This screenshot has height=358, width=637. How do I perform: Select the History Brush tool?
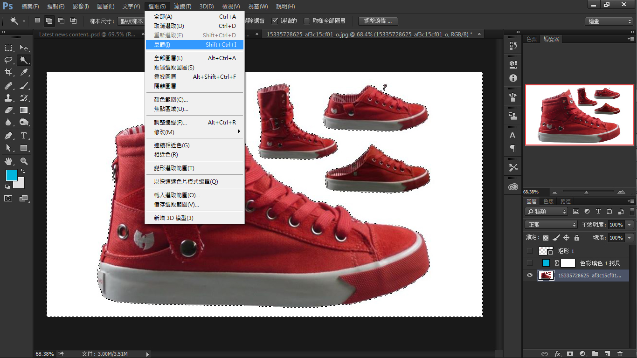tap(24, 98)
